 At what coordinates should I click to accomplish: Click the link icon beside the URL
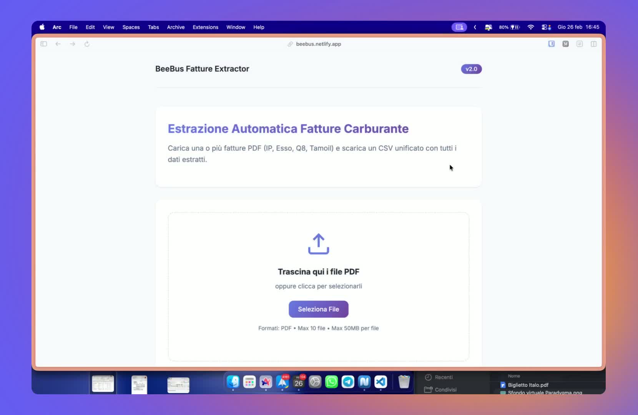pyautogui.click(x=290, y=44)
